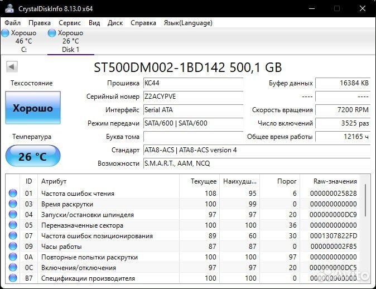Viewport: 376px width, 289px height.
Task: Click the Атрибут column header
Action: pyautogui.click(x=108, y=181)
